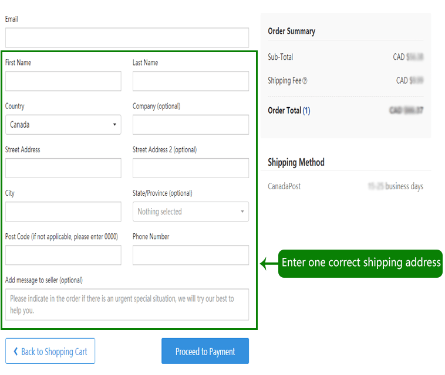Click the Street Address field
This screenshot has width=445, height=375.
pos(63,168)
